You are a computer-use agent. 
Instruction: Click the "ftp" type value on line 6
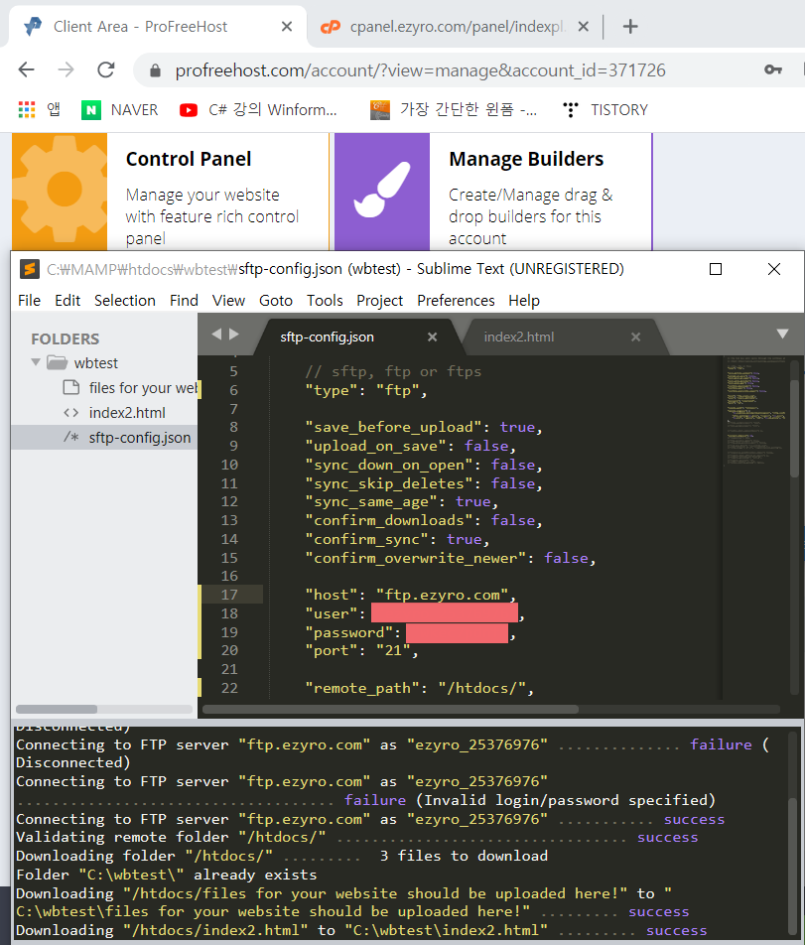pyautogui.click(x=398, y=390)
